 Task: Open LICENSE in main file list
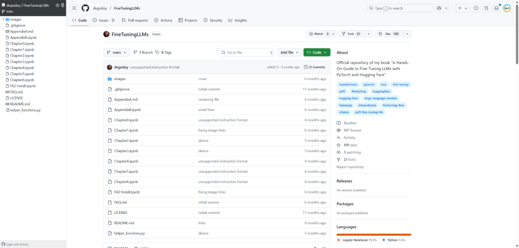coord(121,213)
